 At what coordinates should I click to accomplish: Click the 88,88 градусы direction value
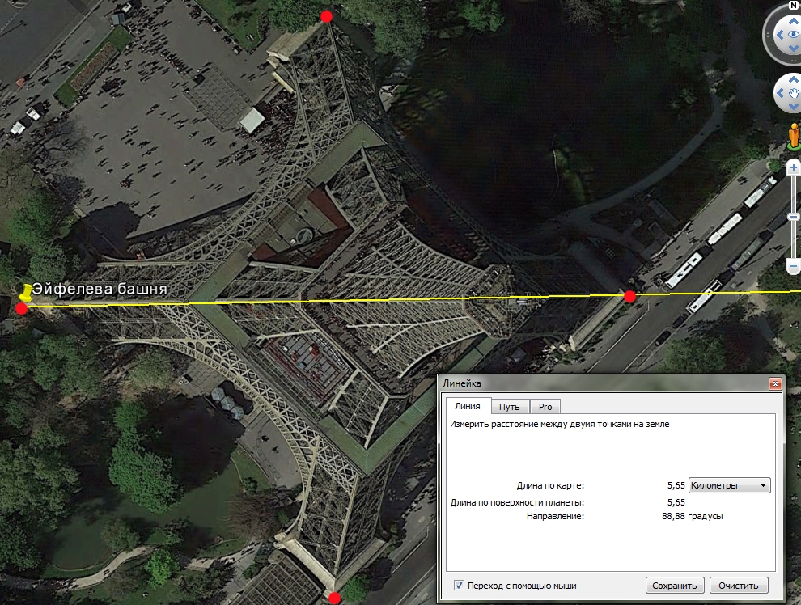pyautogui.click(x=693, y=516)
